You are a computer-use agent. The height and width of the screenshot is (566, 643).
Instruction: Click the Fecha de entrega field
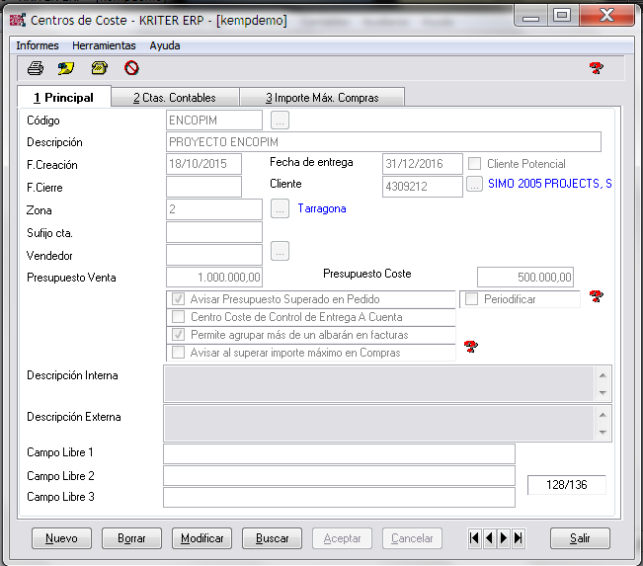423,164
